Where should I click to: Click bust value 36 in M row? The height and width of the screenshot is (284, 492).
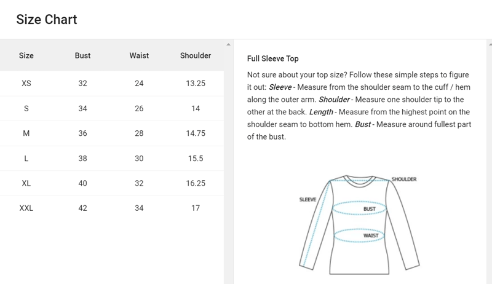(x=82, y=133)
